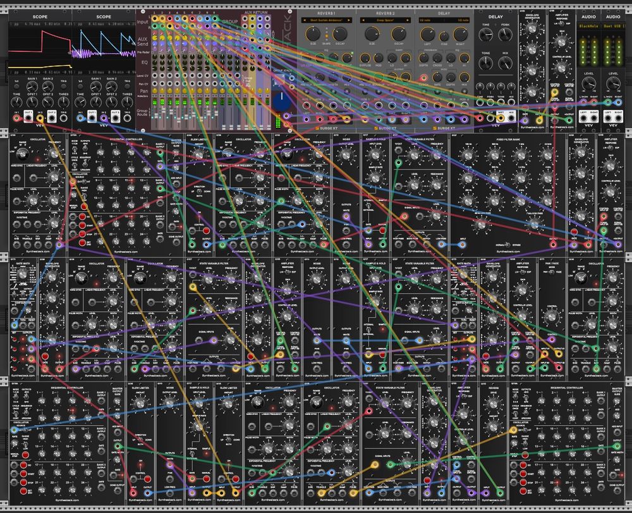Click the first AUX Return left jack
Image resolution: width=632 pixels, height=513 pixels.
tap(245, 19)
